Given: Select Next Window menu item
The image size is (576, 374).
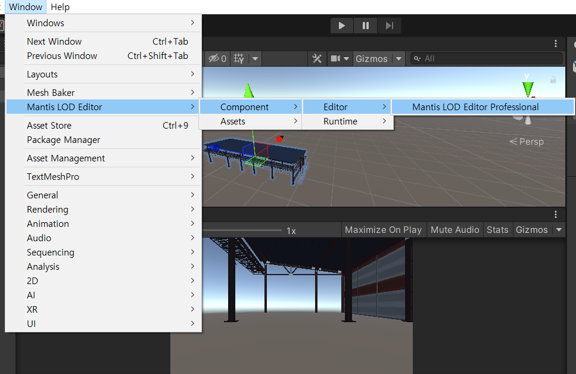Looking at the screenshot, I should tap(103, 42).
